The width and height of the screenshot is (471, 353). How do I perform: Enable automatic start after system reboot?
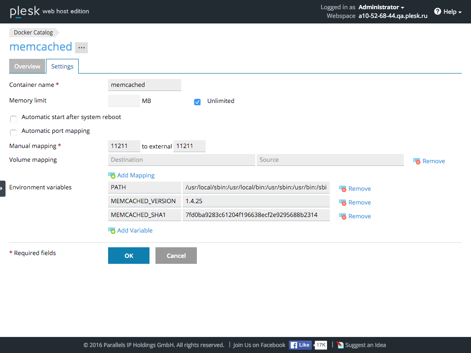point(13,119)
